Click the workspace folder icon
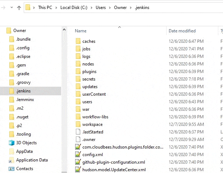The width and height of the screenshot is (223, 173). 78,124
